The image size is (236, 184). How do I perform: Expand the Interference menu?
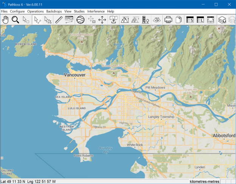(x=96, y=11)
